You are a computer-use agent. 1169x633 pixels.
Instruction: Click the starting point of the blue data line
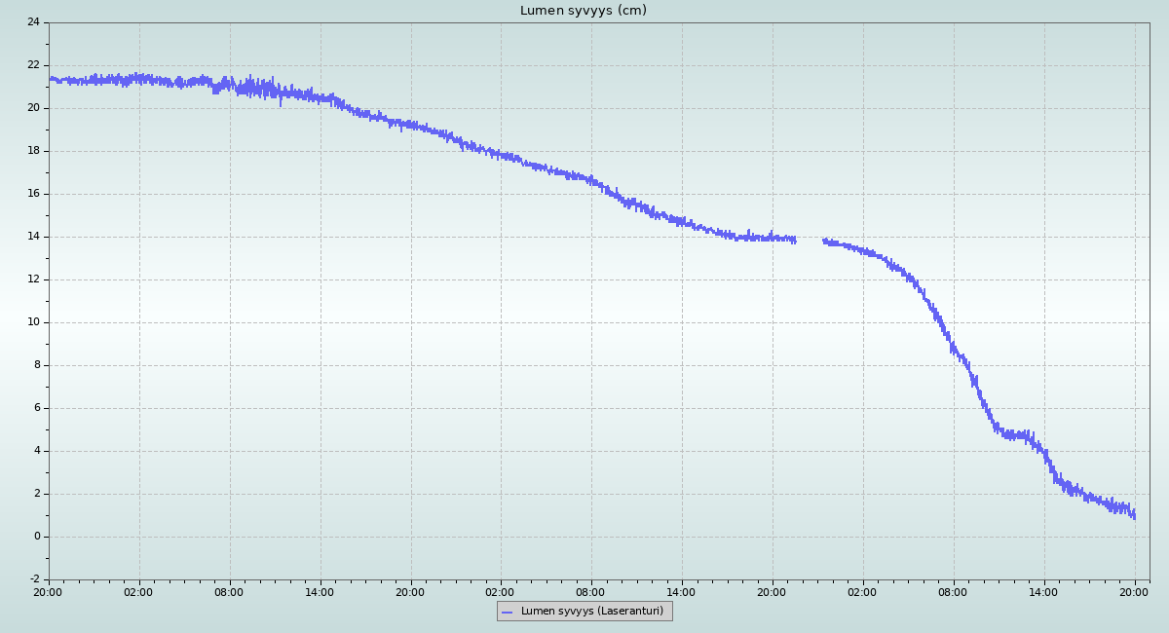pos(51,79)
